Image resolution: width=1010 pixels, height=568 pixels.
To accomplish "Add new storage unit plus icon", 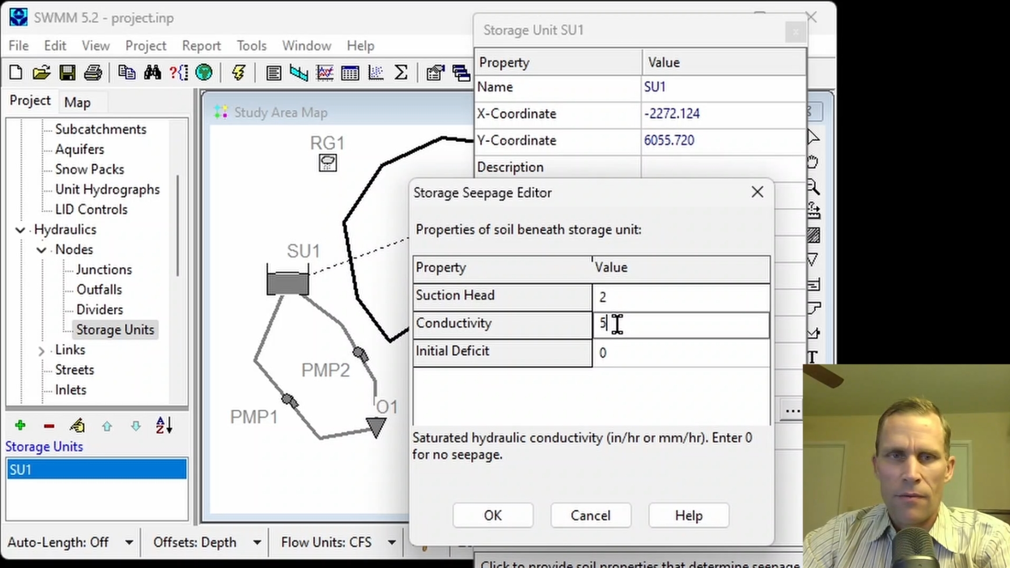I will [20, 426].
